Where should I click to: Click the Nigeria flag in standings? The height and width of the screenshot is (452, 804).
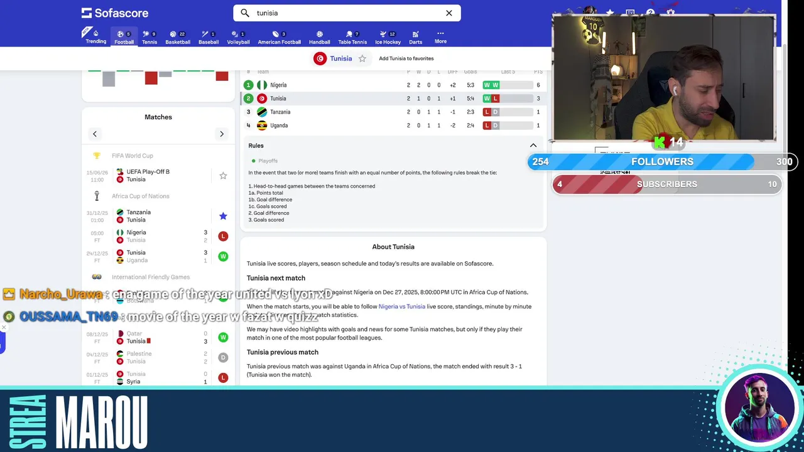pos(262,85)
